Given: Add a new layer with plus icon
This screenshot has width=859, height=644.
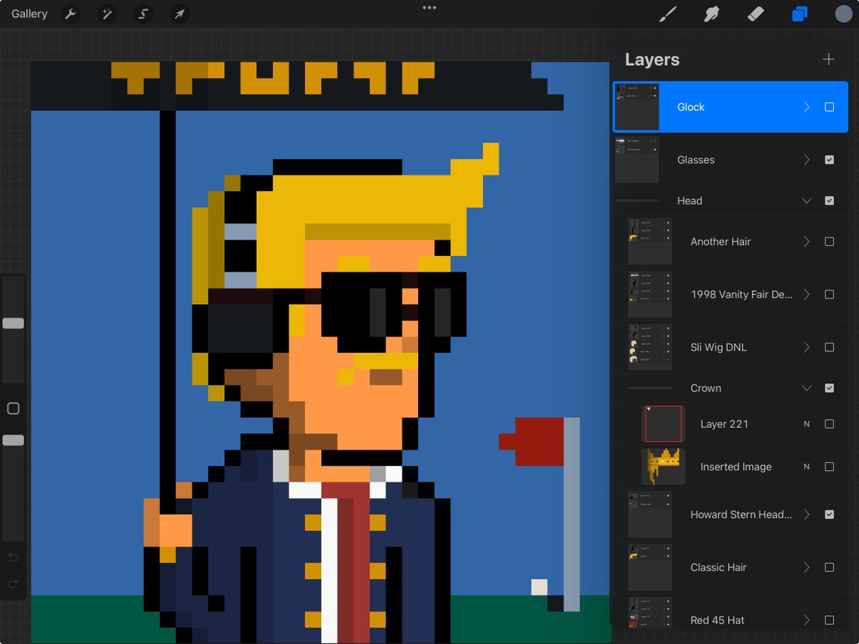Looking at the screenshot, I should click(829, 59).
